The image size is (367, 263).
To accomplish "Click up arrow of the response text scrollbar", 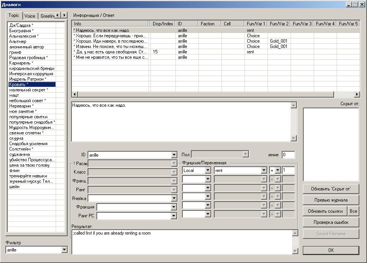I will (294, 106).
